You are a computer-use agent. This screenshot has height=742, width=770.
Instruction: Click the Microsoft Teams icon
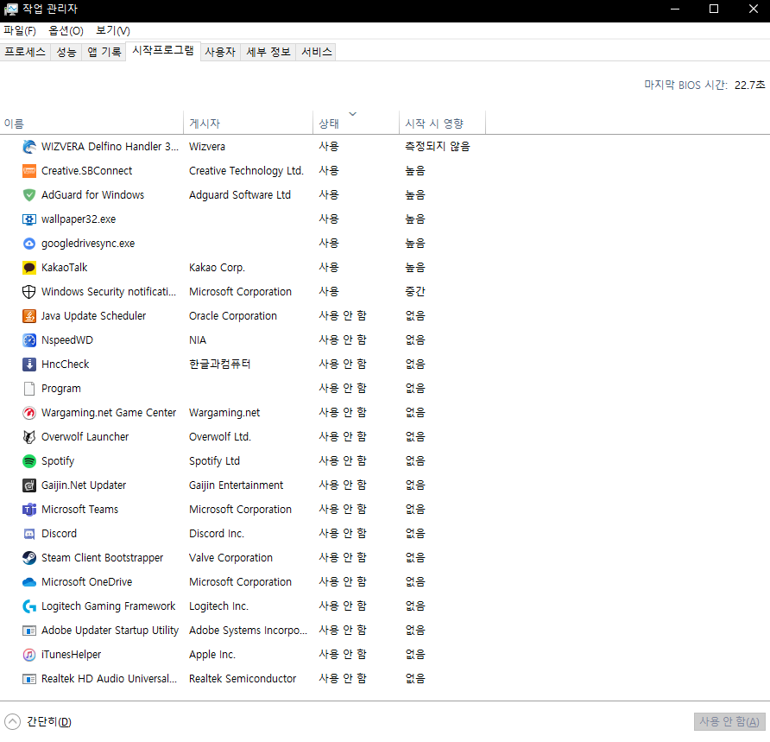point(29,509)
